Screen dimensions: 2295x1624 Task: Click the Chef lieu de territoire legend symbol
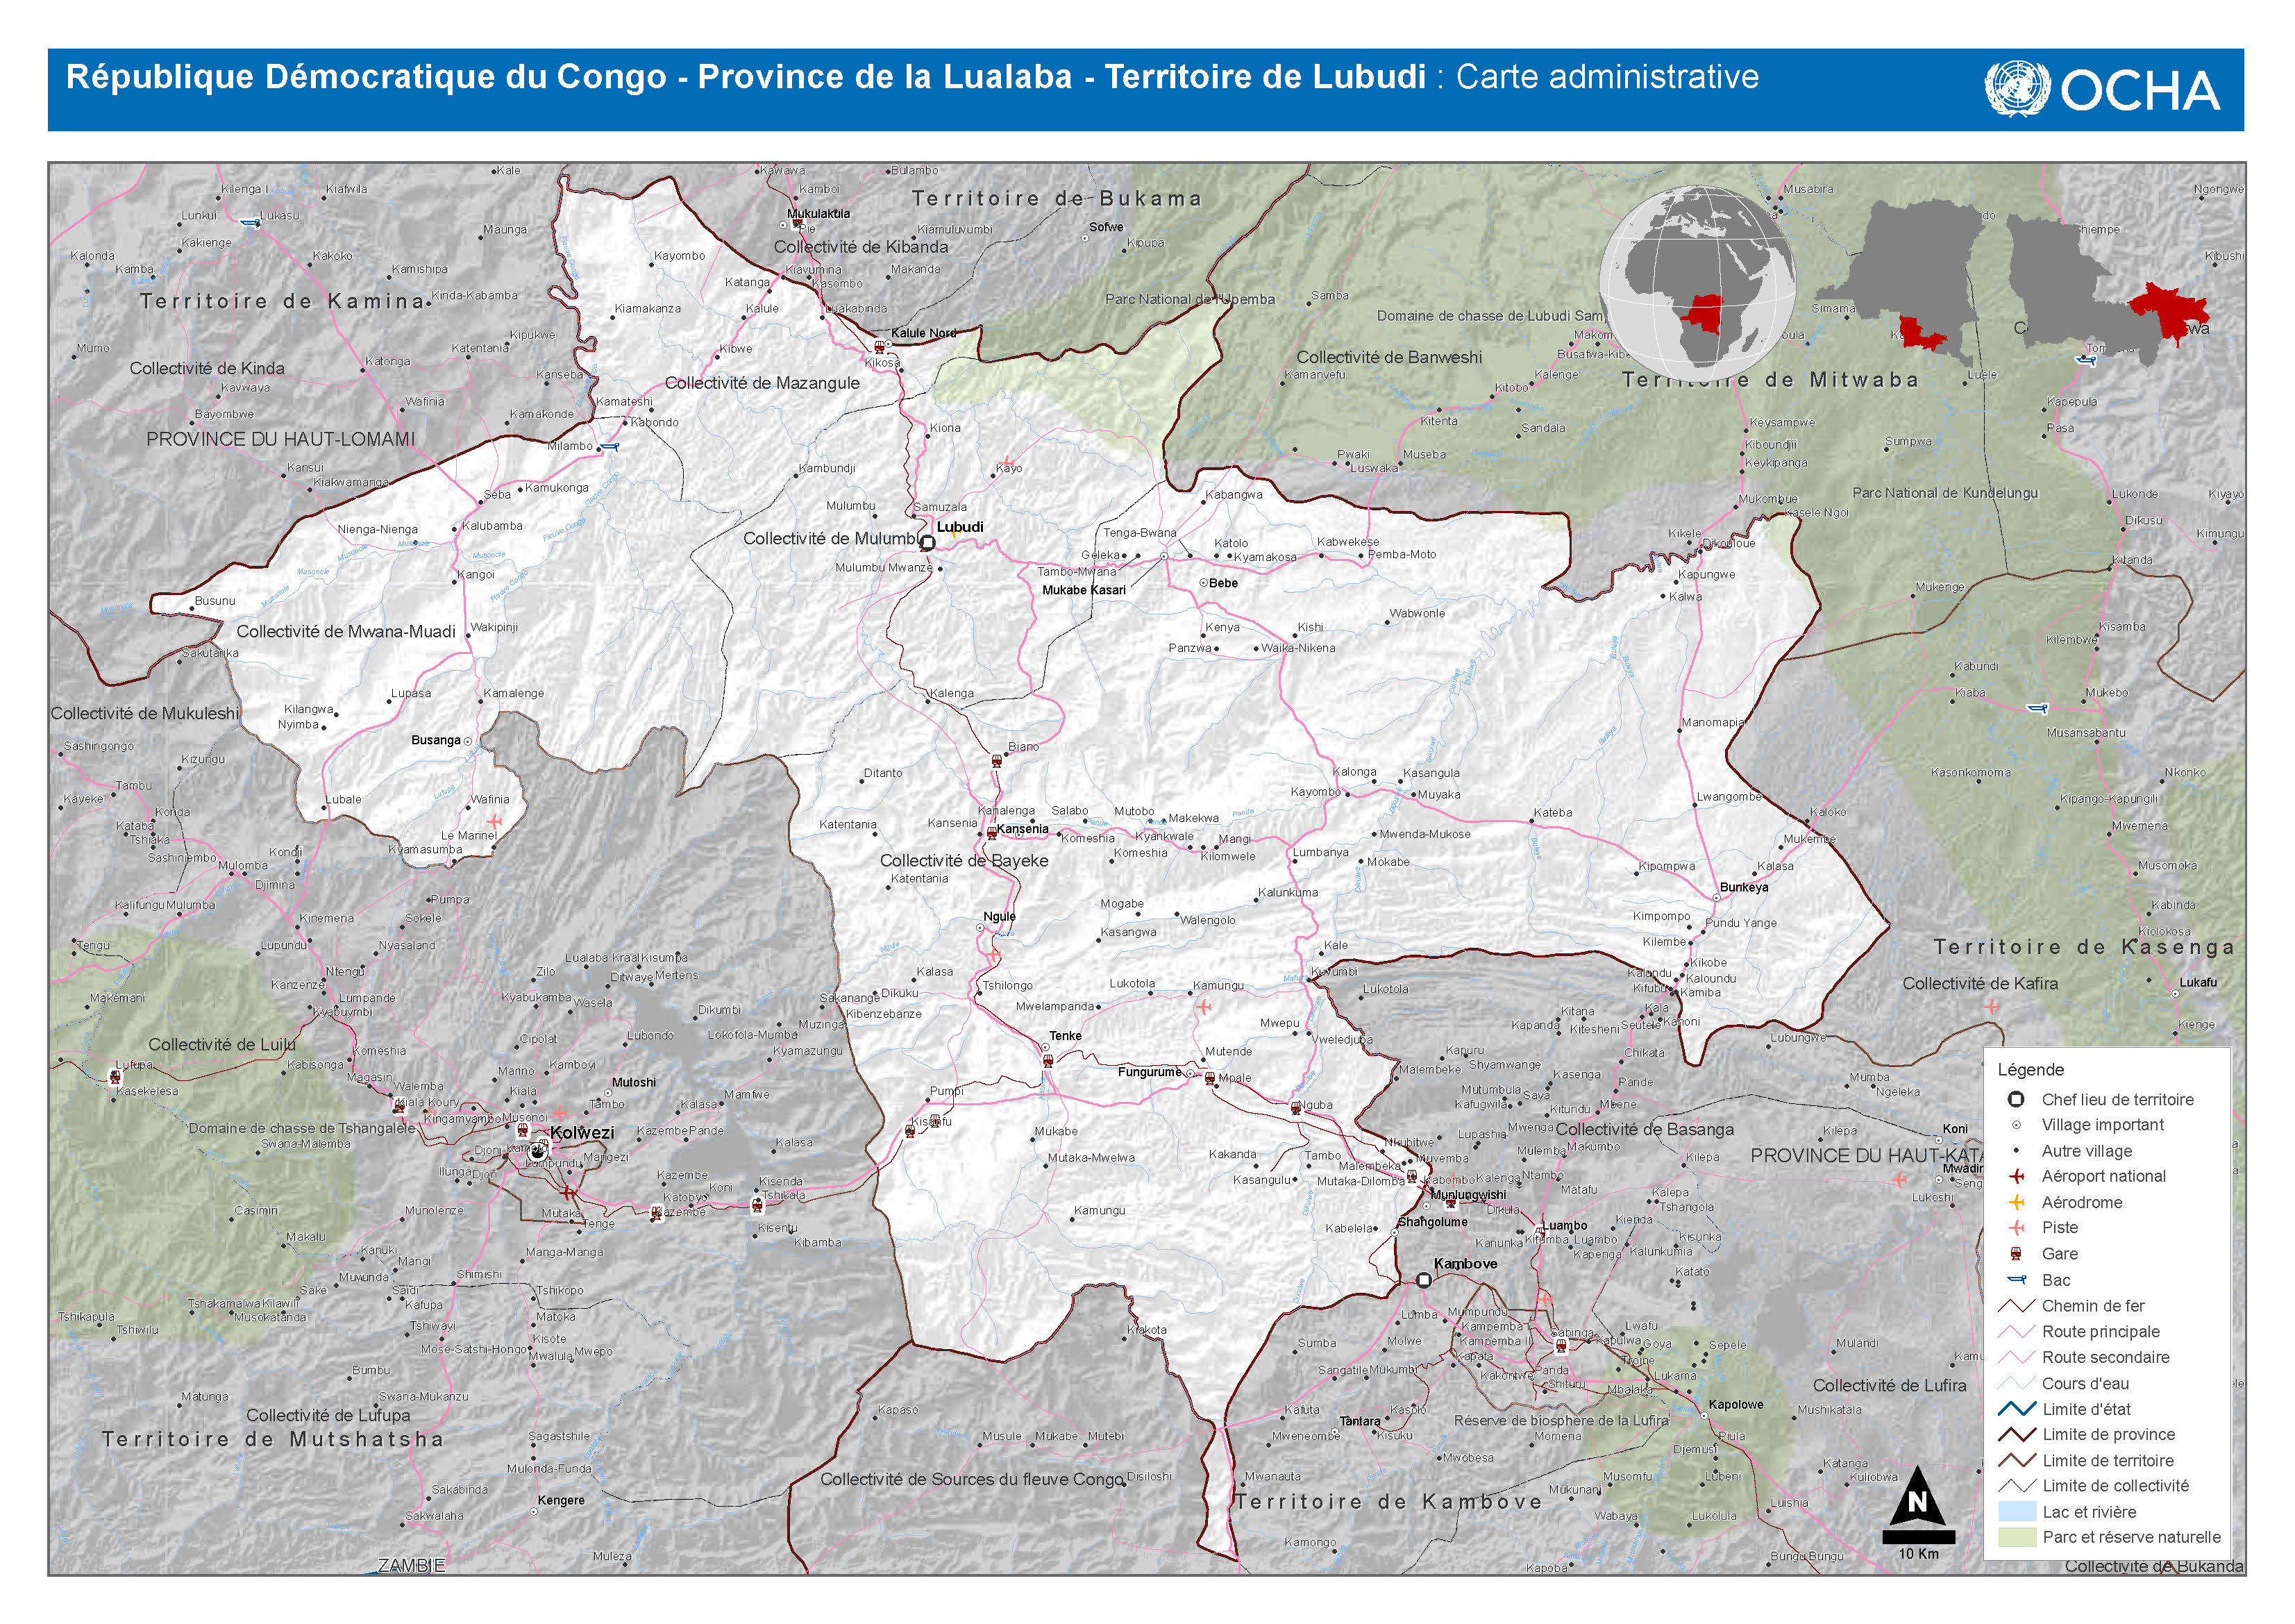(2016, 1099)
